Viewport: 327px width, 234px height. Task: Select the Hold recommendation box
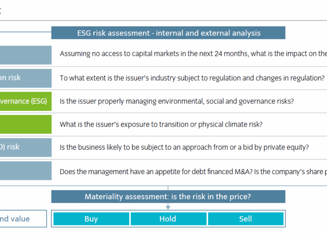click(x=168, y=219)
